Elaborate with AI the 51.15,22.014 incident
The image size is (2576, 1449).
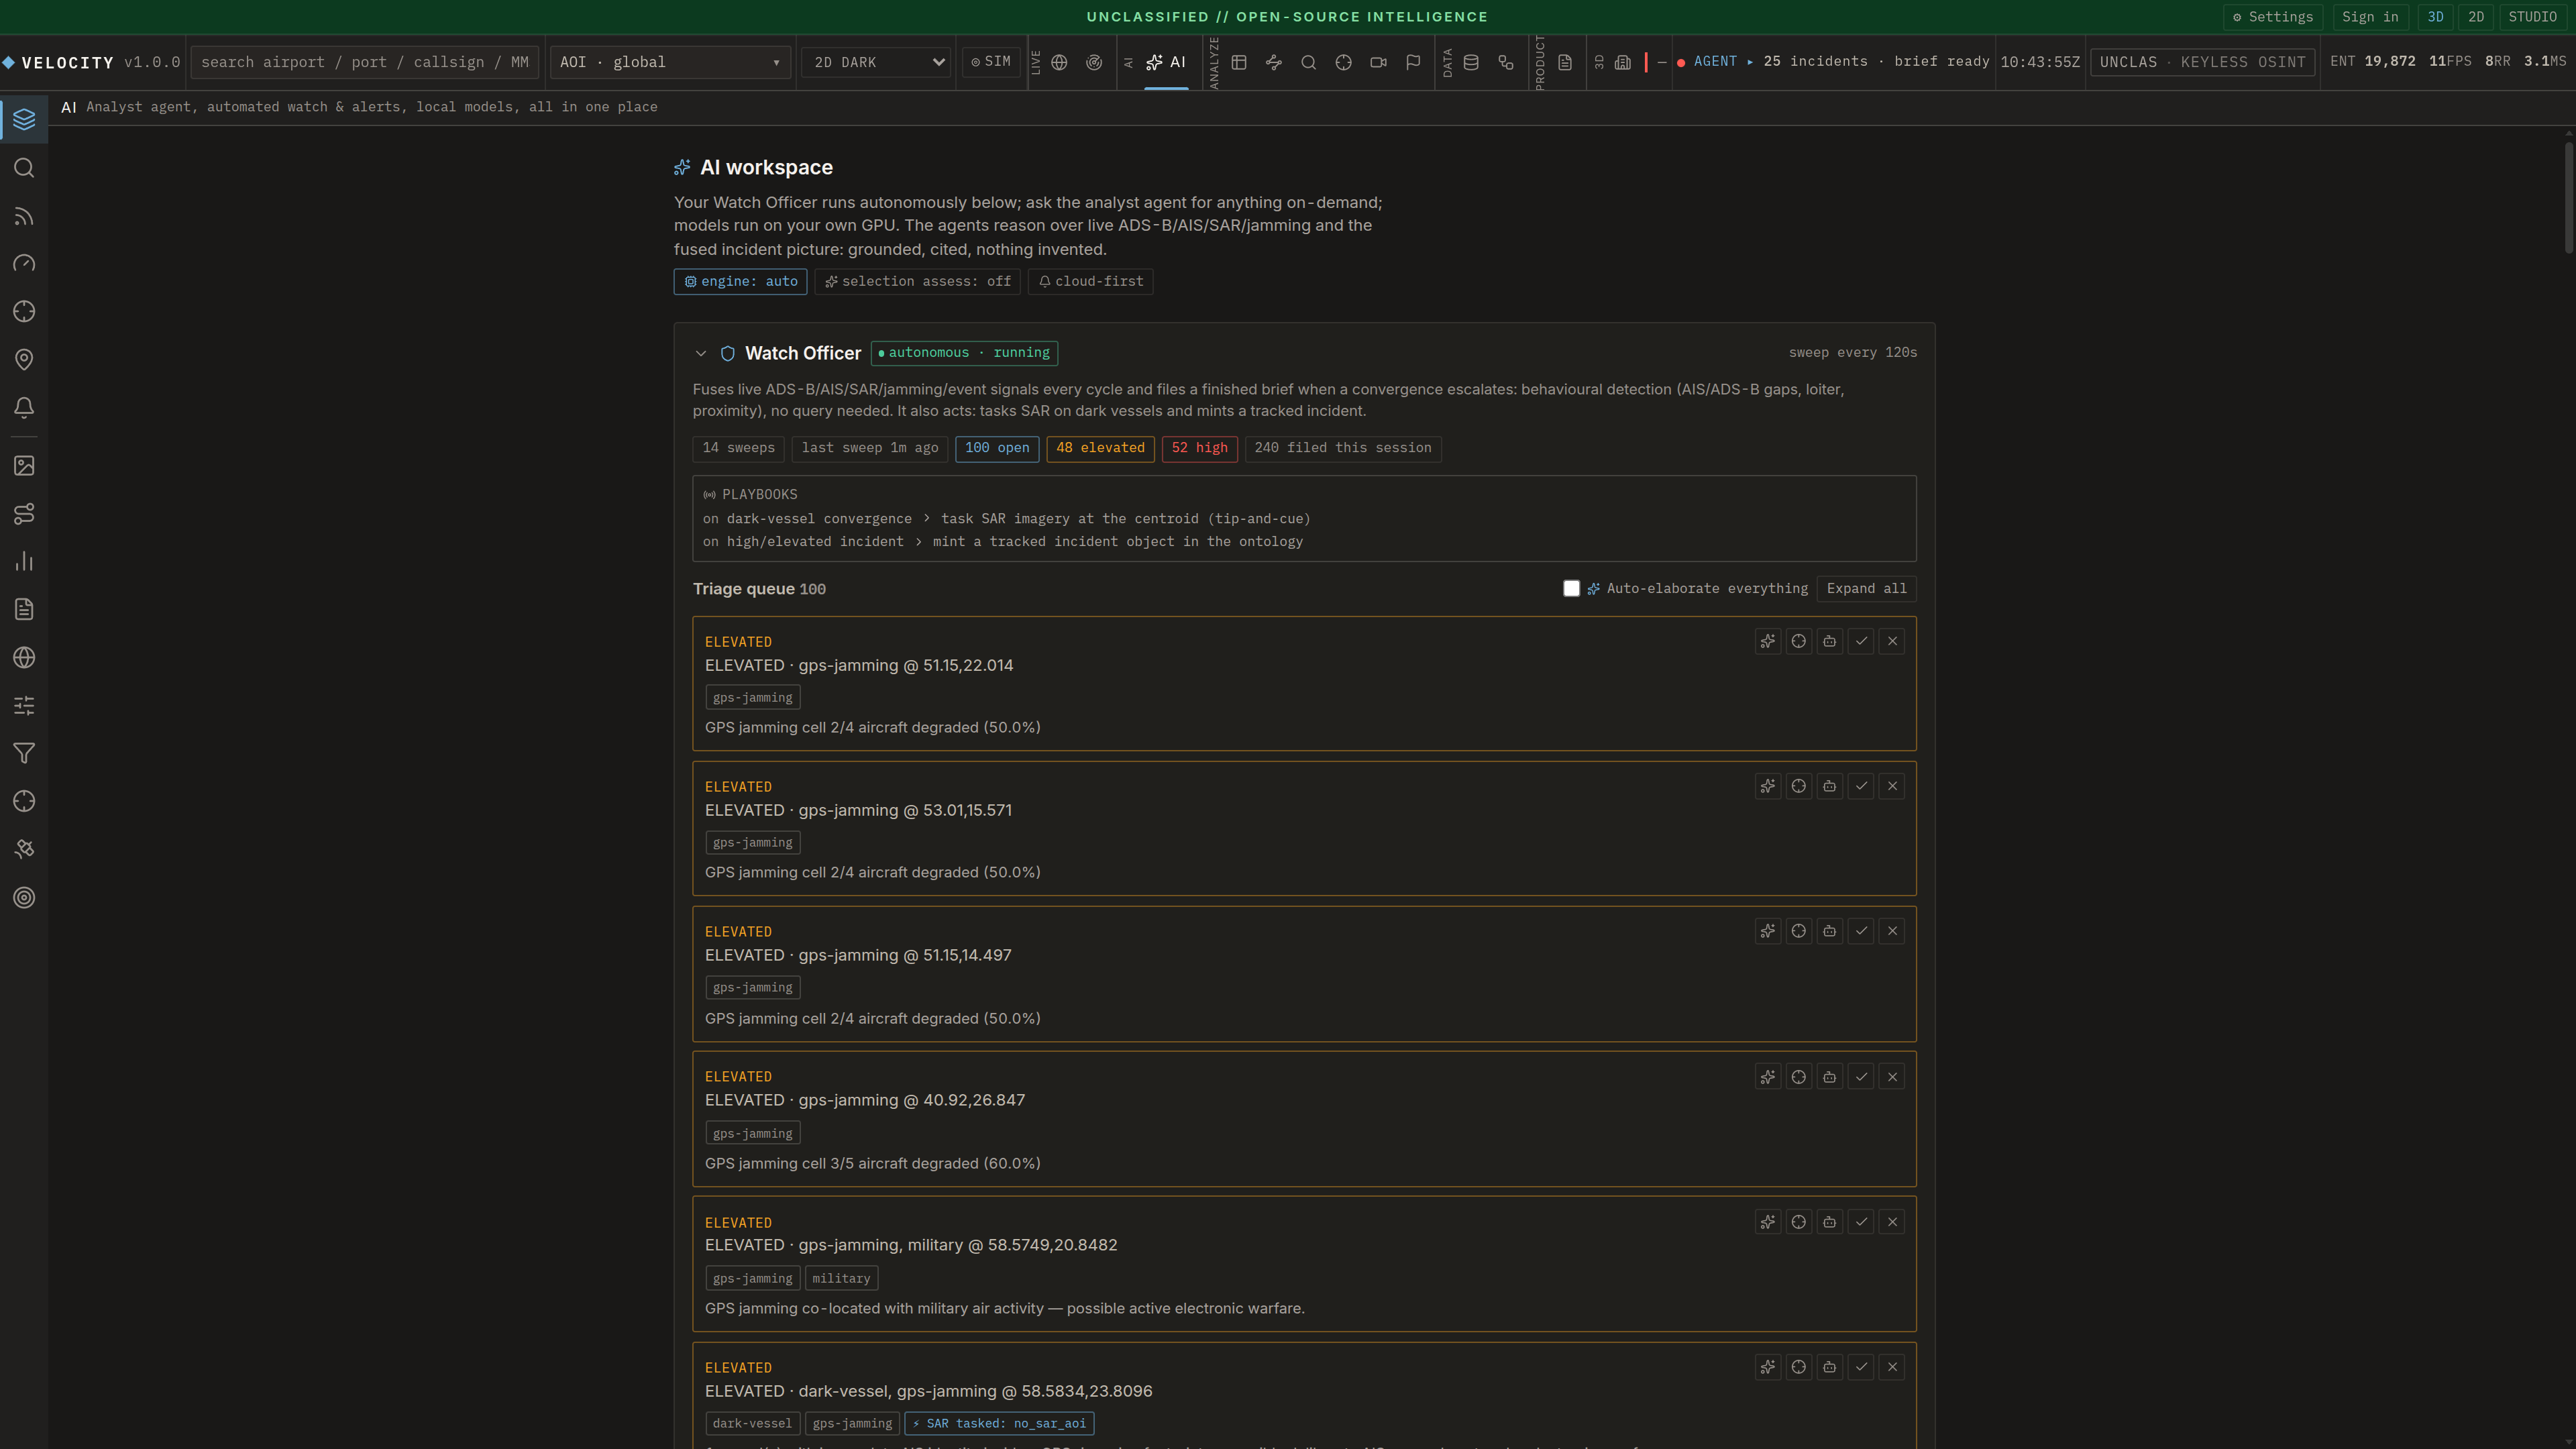[x=1768, y=642]
